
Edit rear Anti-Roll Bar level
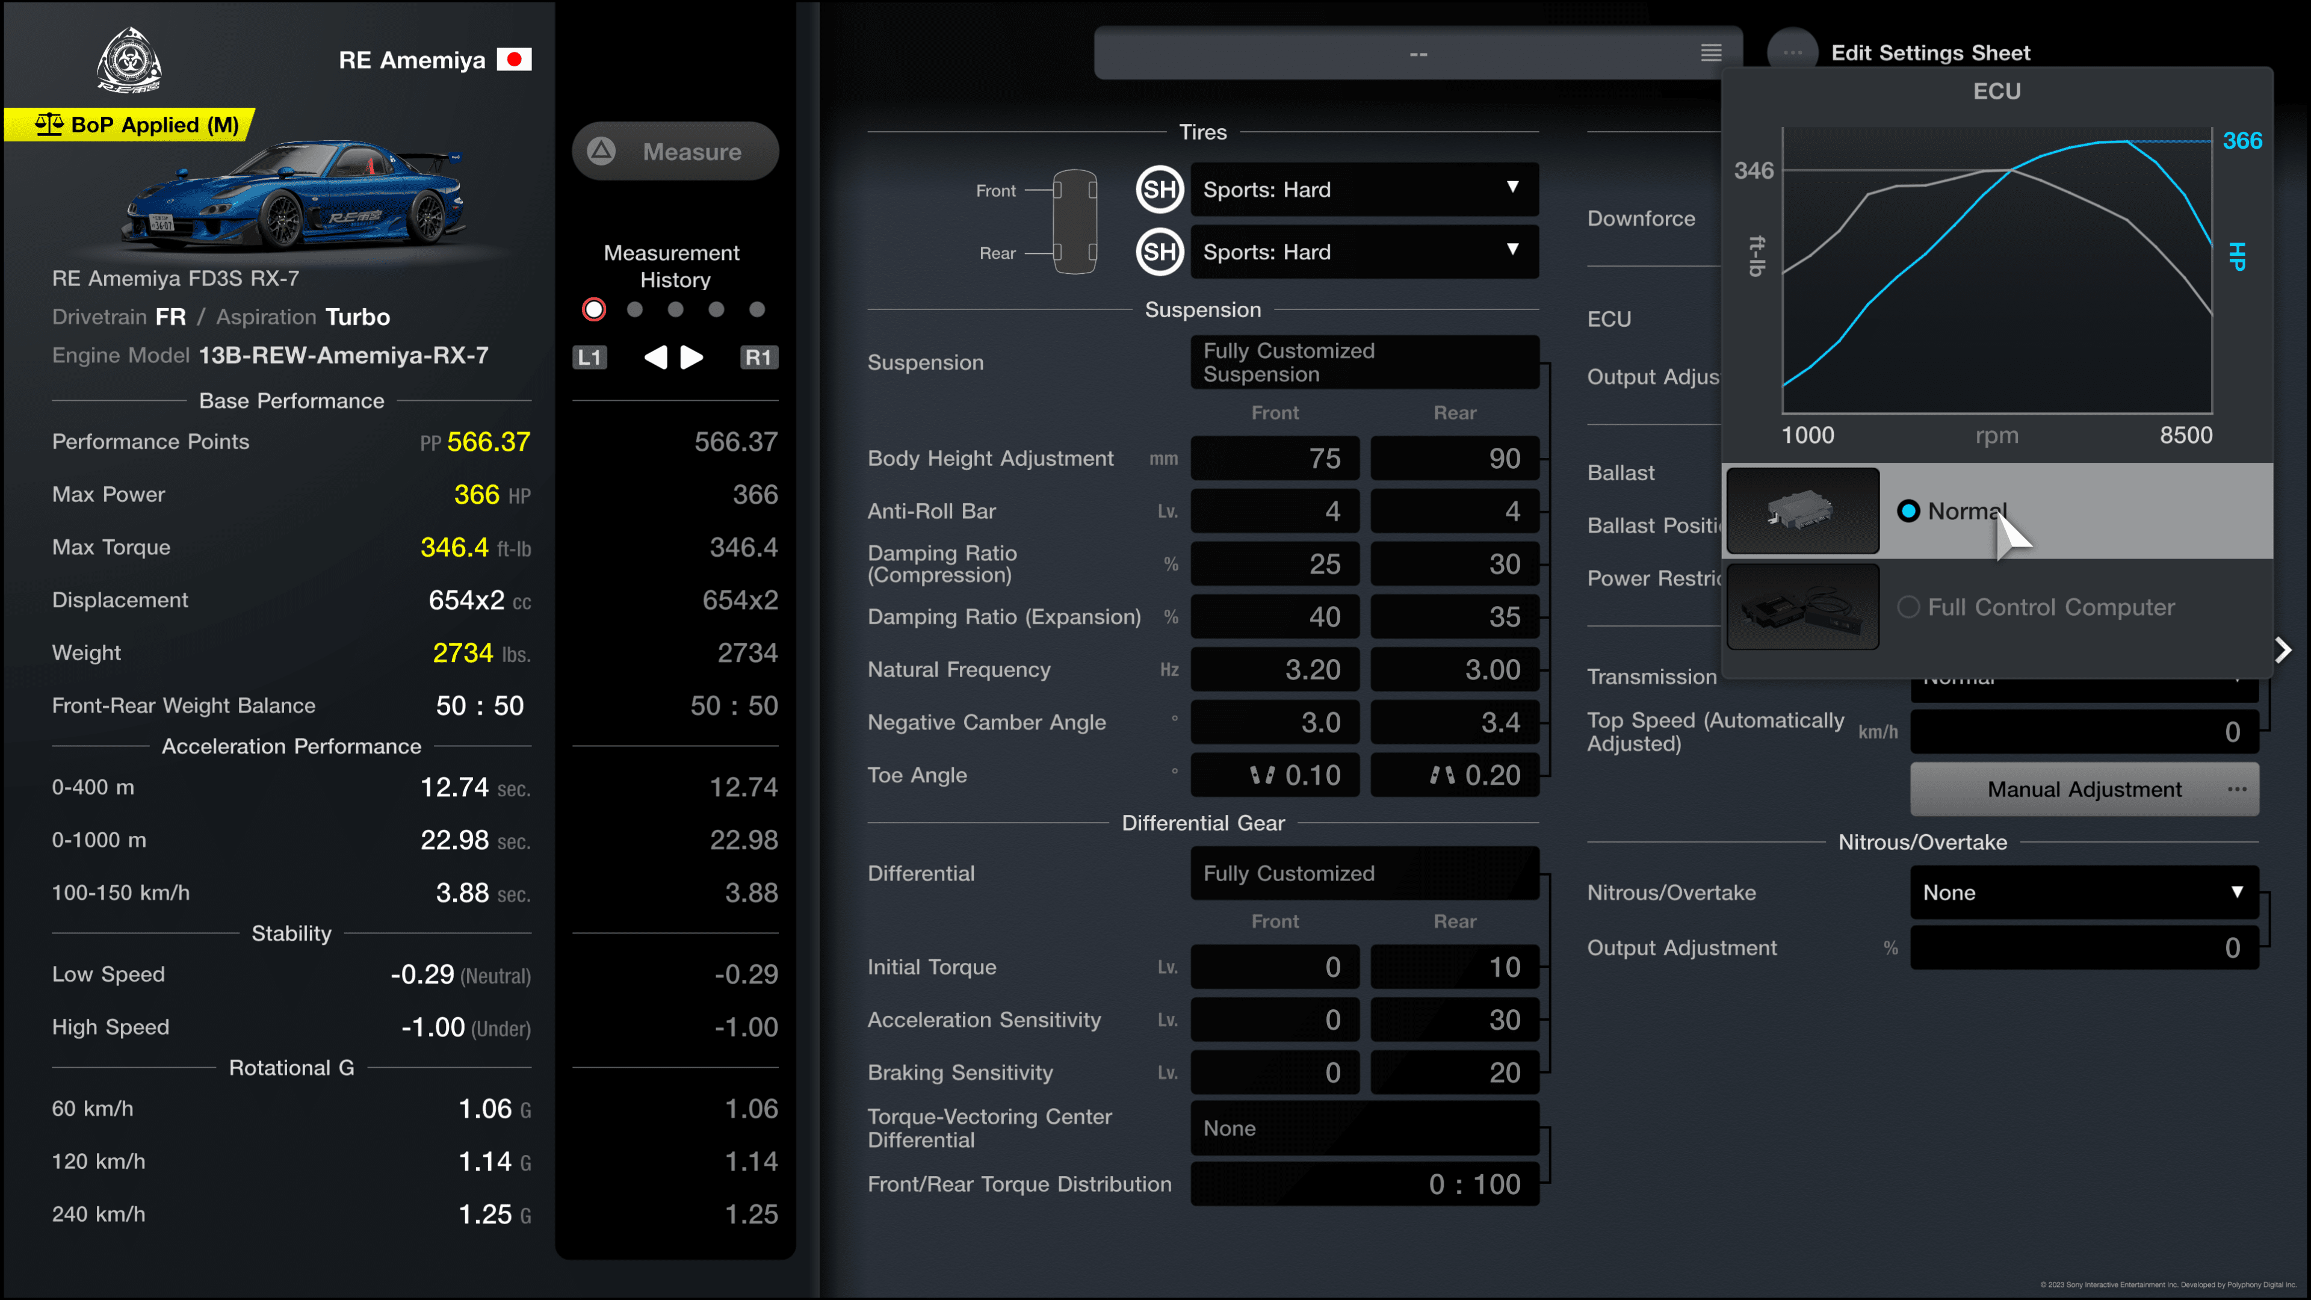pyautogui.click(x=1454, y=512)
